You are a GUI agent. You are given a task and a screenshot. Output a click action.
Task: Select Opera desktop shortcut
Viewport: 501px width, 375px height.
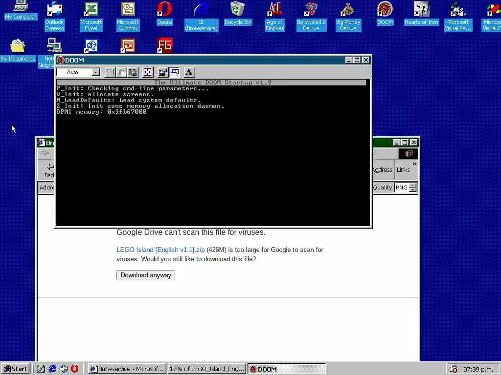[164, 13]
